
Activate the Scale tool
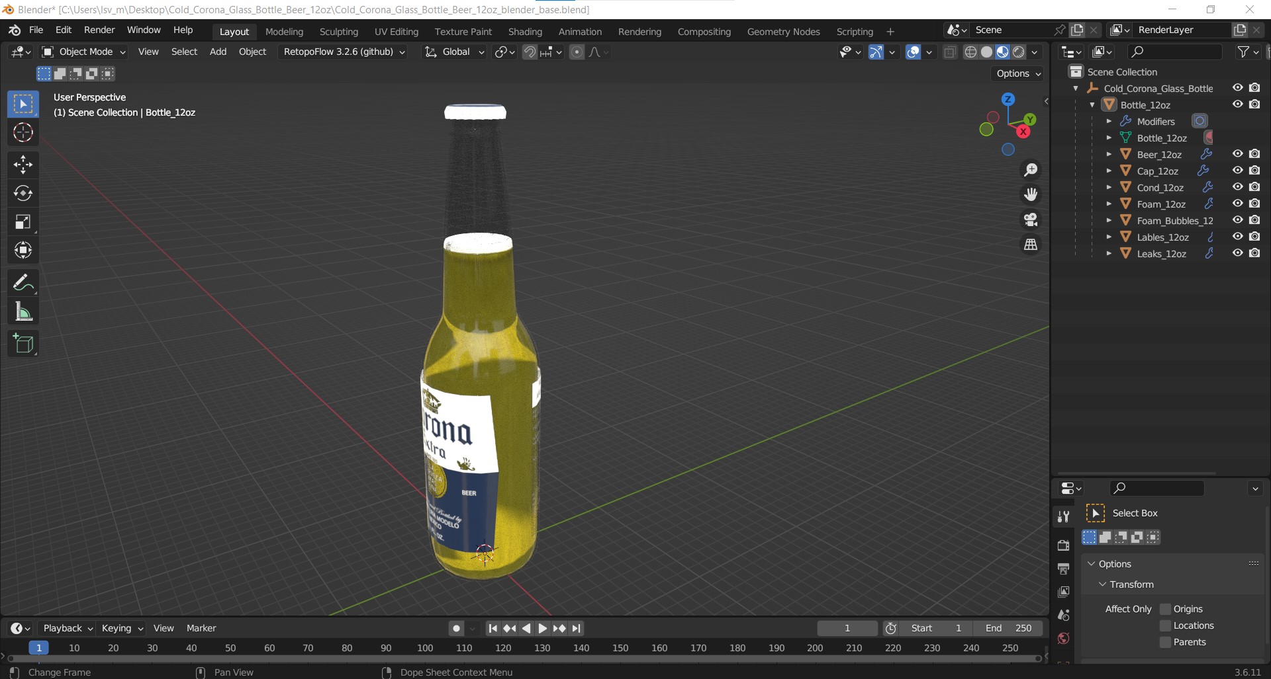[23, 221]
